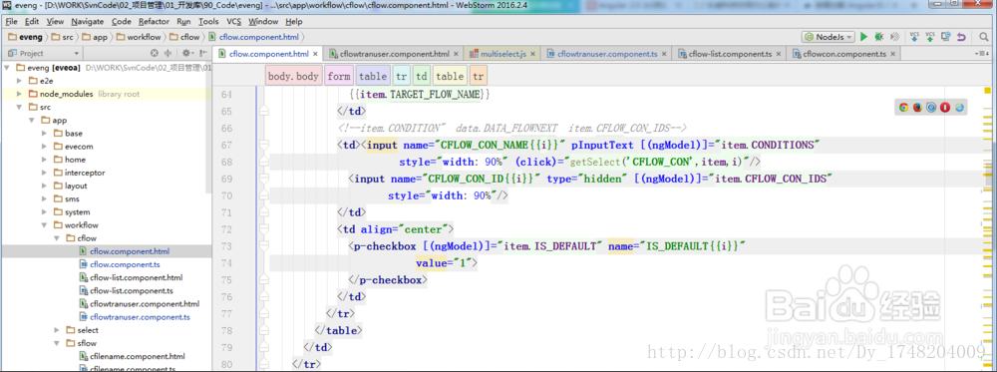
Task: Select the layout folder
Action: (x=76, y=186)
